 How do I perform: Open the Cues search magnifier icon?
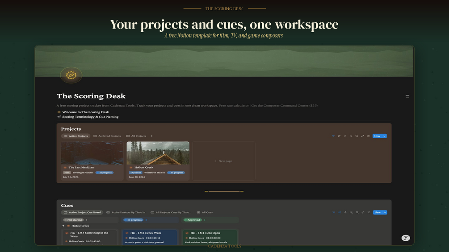click(x=357, y=212)
